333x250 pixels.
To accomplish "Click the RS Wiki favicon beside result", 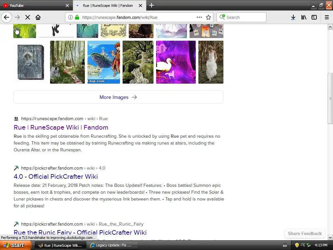I will pos(16,118).
